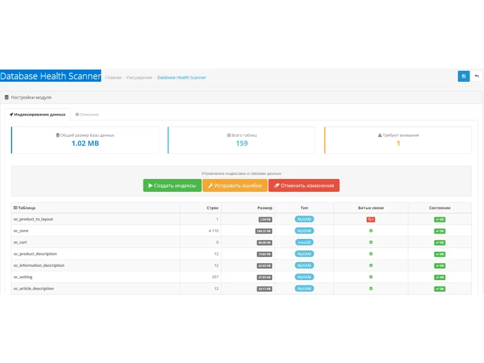The height and width of the screenshot is (363, 484).
Task: Select the oc_product_description table row name
Action: pos(35,254)
